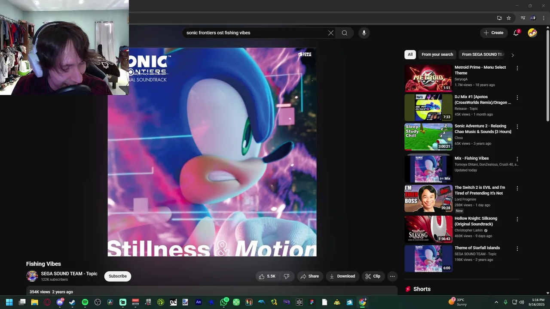This screenshot has width=550, height=309.
Task: Click the Download button
Action: point(342,276)
